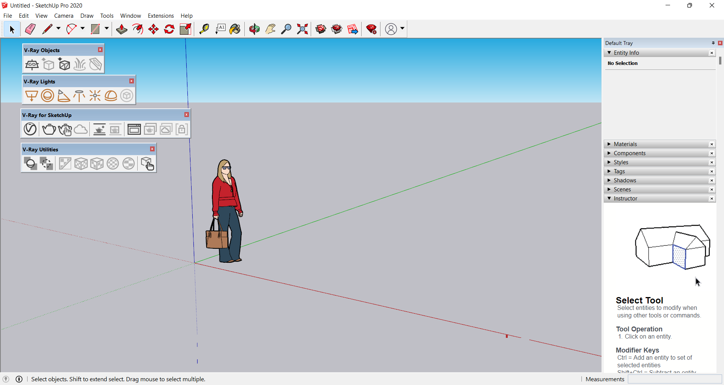
Task: Create a V-Ray Infinite Plane
Action: [32, 65]
